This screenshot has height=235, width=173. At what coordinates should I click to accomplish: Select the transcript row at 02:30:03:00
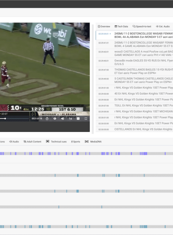[134, 123]
